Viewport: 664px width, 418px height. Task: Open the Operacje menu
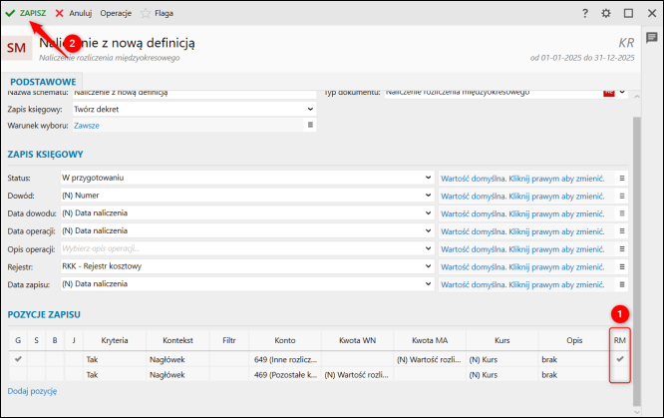coord(116,14)
